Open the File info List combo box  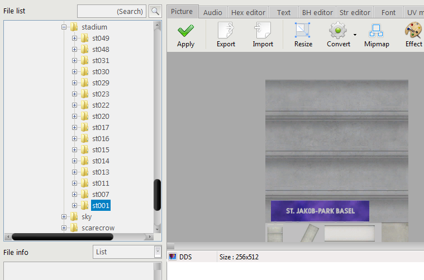click(127, 252)
